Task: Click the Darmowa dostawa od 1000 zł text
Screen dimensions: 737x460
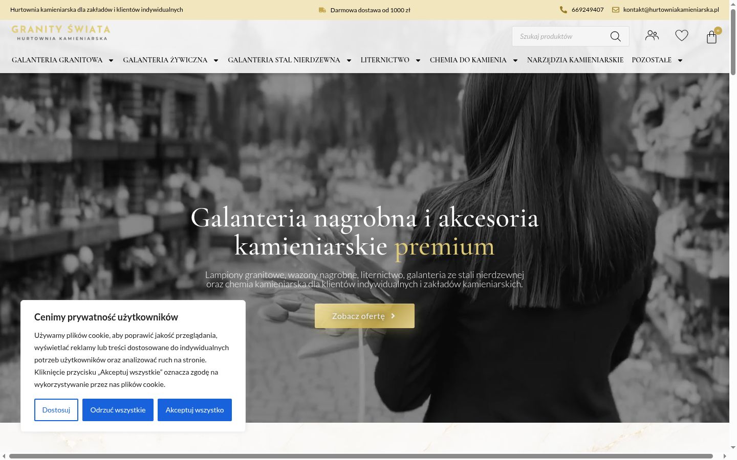Action: [x=371, y=10]
